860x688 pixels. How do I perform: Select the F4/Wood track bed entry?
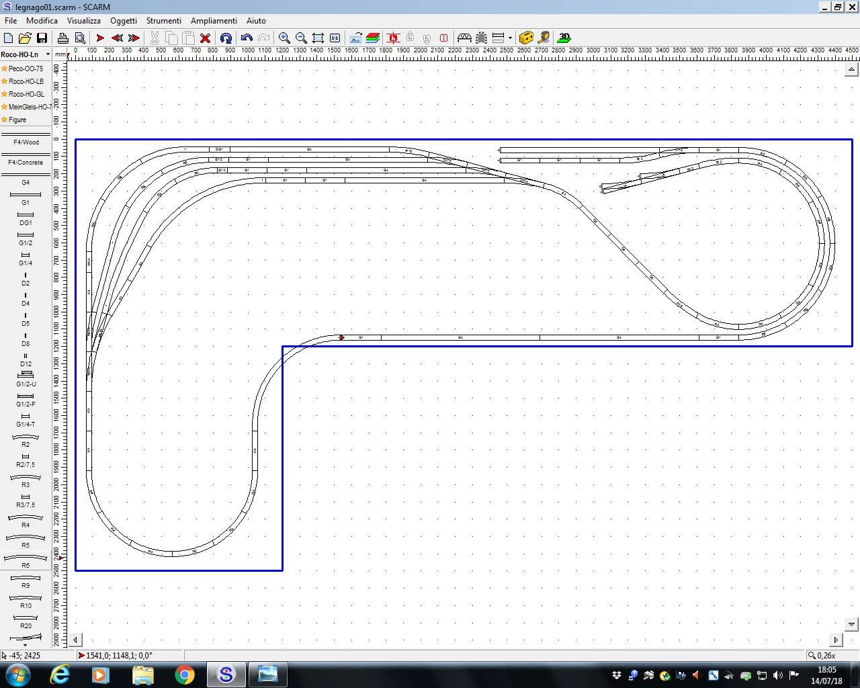tap(26, 142)
